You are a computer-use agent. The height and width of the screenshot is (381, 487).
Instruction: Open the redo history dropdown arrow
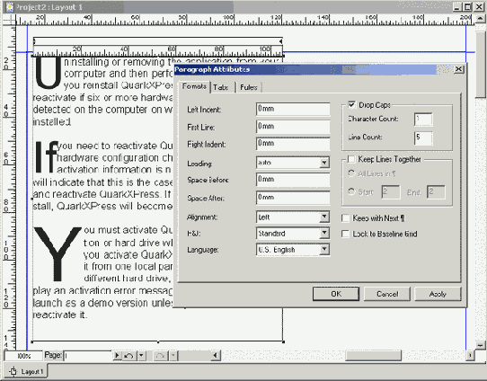click(x=173, y=355)
